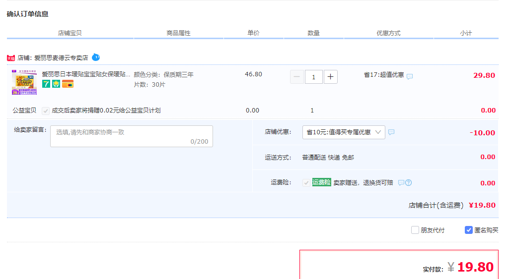Open the product thumbnail image
This screenshot has width=509, height=279.
click(x=24, y=82)
